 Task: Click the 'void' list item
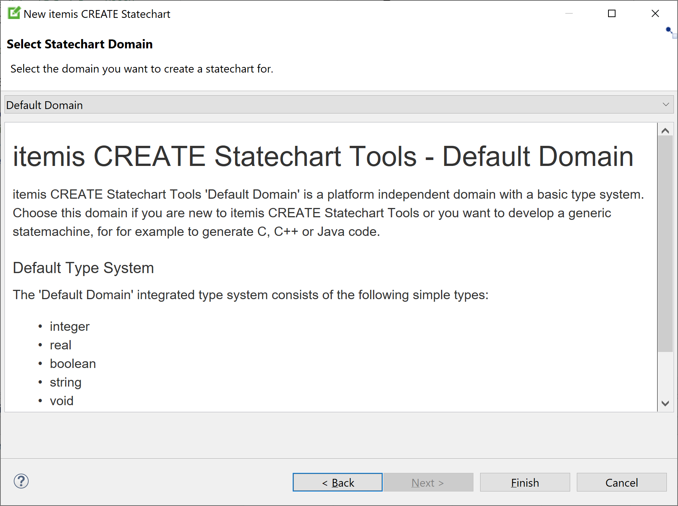(62, 401)
